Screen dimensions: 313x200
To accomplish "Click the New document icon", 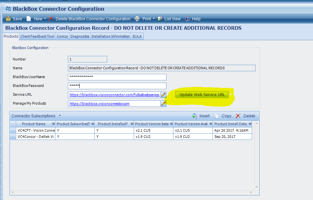I will [x=29, y=19].
